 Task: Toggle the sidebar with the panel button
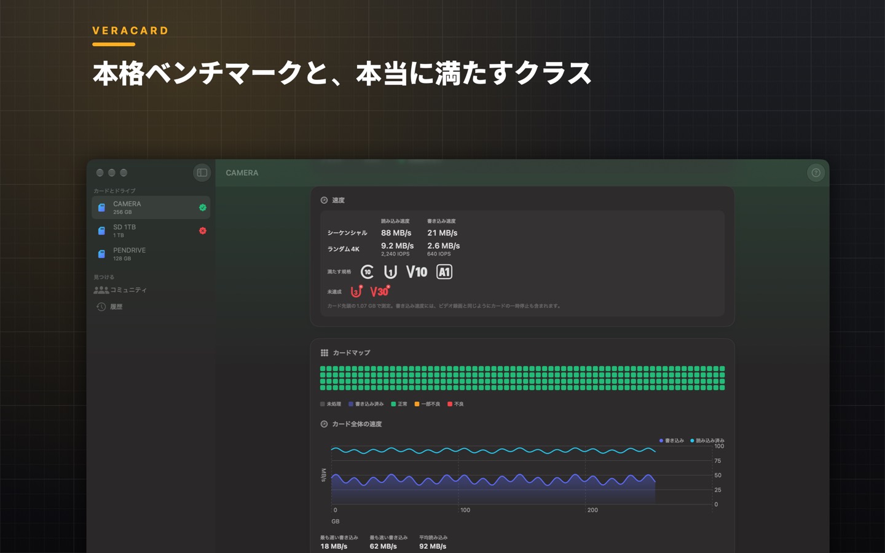click(202, 173)
